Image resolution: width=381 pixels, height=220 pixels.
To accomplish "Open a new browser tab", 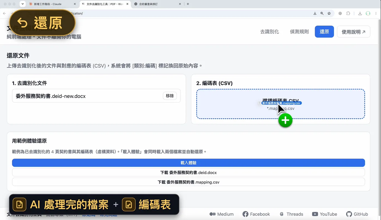I will click(x=188, y=4).
